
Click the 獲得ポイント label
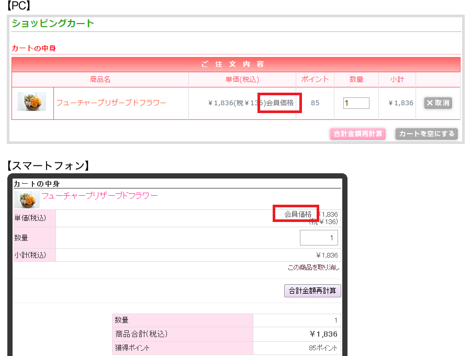coord(132,348)
